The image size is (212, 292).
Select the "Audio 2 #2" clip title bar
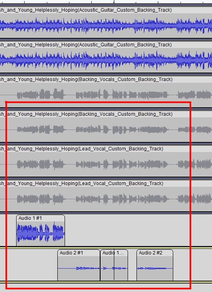click(155, 253)
